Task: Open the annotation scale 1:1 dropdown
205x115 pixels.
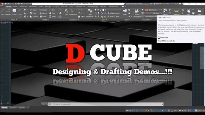Action: coord(176,111)
